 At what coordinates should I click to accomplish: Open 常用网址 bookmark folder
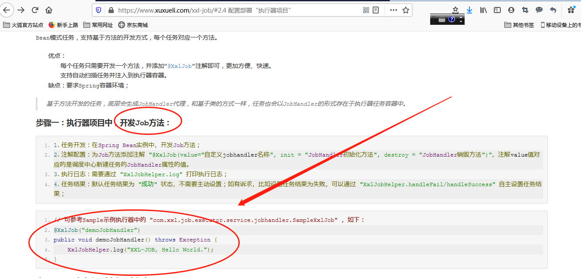point(98,25)
